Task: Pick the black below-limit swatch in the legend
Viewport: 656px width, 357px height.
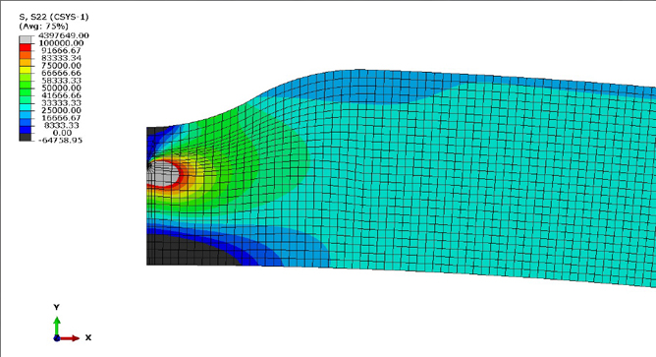Action: pyautogui.click(x=26, y=137)
